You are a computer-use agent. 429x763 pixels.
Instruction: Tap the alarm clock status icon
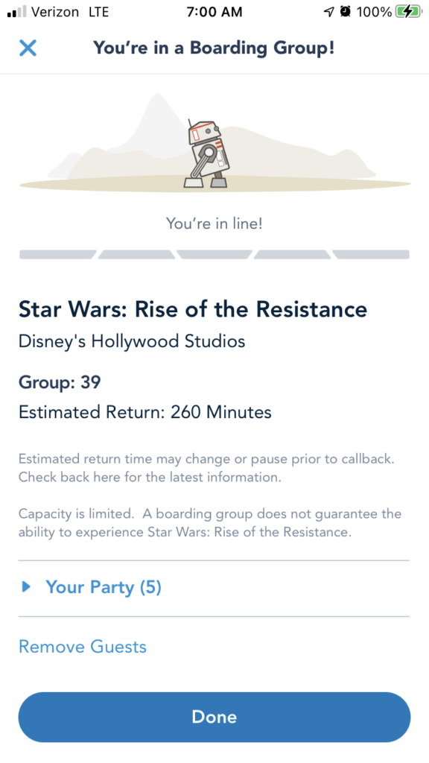(346, 12)
